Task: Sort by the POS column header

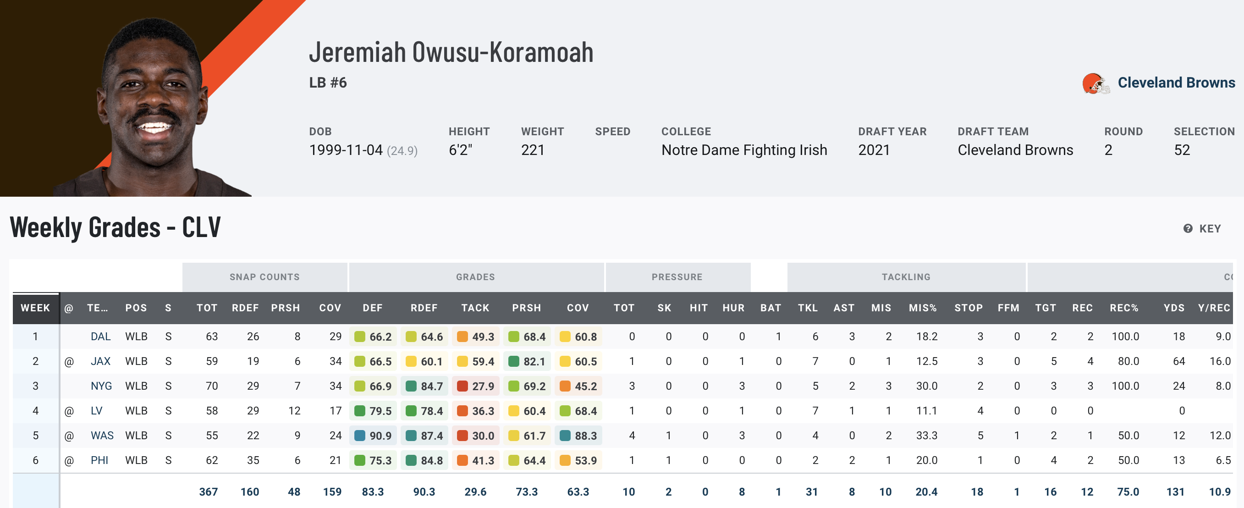Action: point(136,308)
